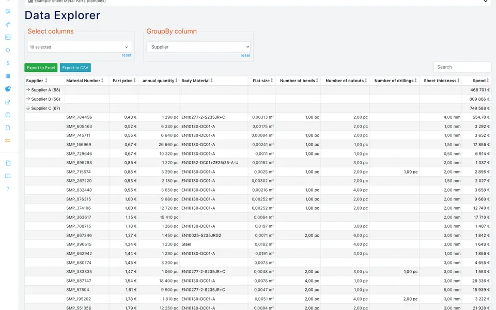The width and height of the screenshot is (496, 310).
Task: Open the external link icon in sidebar
Action: (8, 102)
